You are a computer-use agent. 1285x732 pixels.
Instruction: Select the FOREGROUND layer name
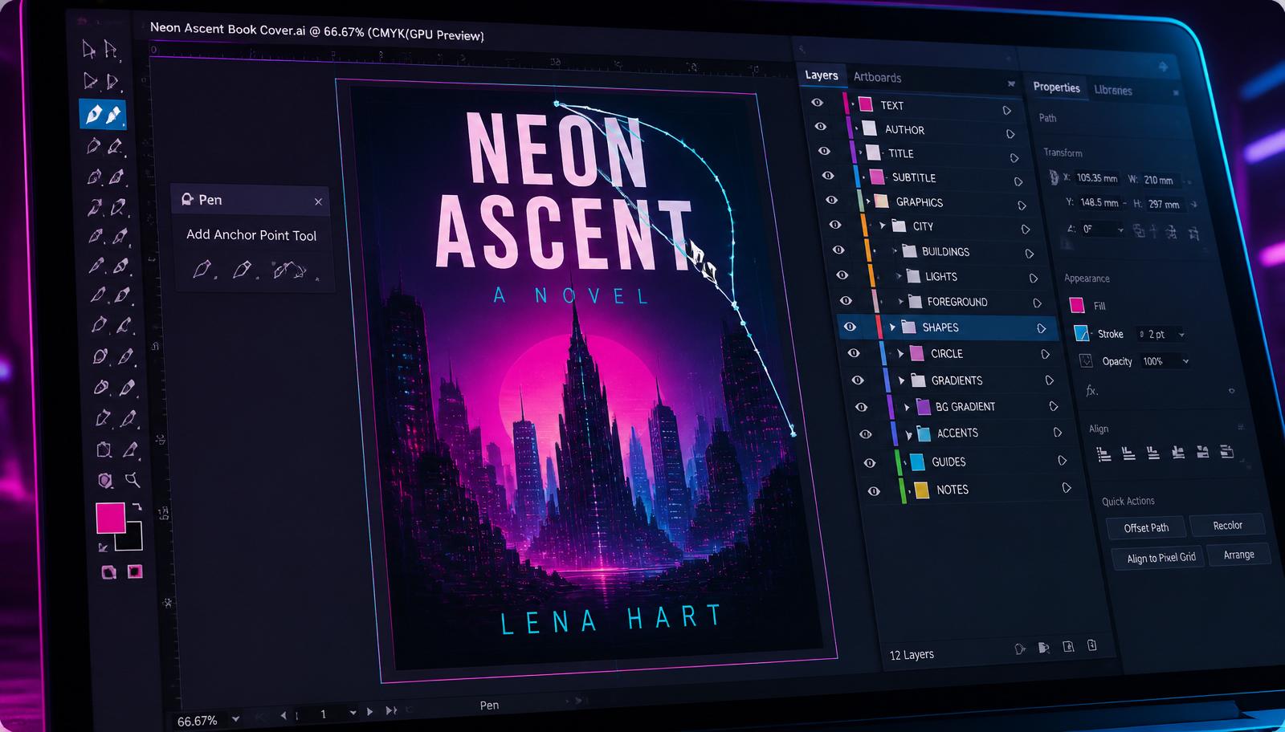[x=957, y=302]
